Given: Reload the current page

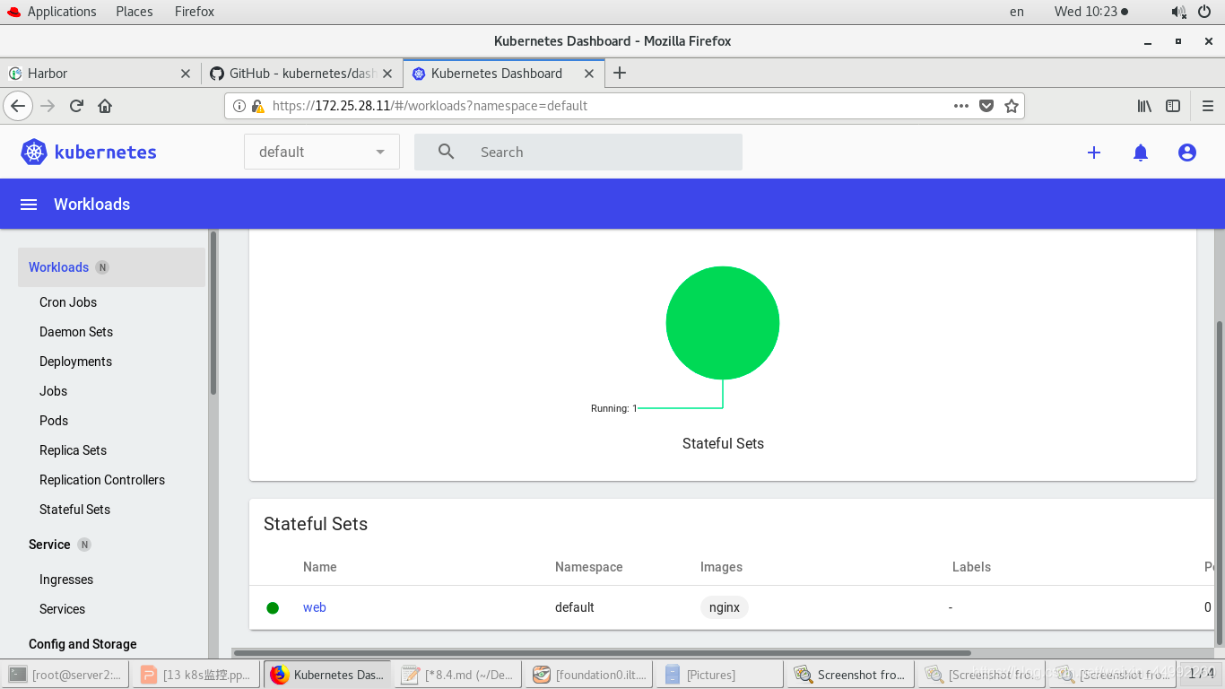Looking at the screenshot, I should [x=76, y=106].
